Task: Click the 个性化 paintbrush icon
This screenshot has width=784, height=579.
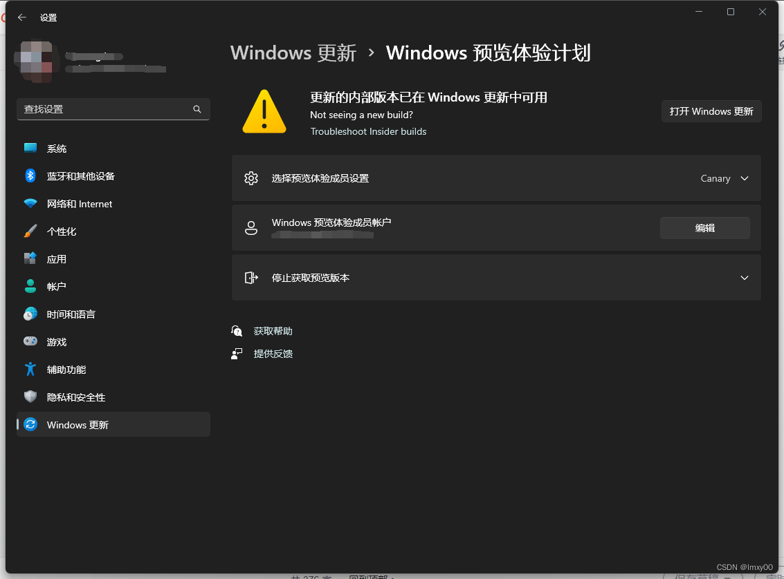Action: coord(30,231)
